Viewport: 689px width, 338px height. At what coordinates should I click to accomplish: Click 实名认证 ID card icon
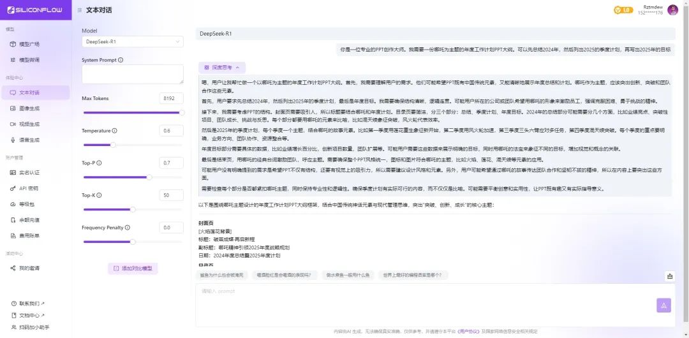(13, 173)
